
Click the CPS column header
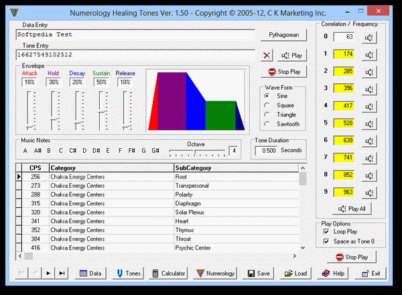36,168
